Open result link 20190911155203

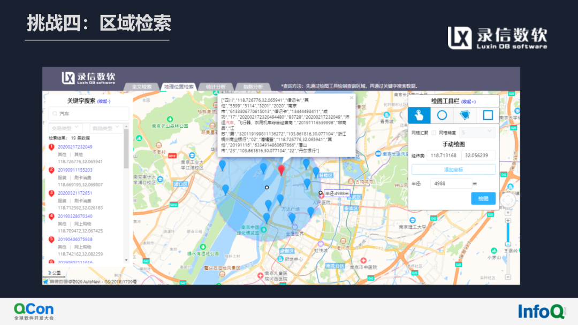coord(75,170)
